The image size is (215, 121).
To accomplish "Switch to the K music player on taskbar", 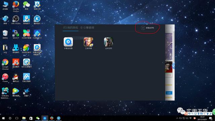I will (x=58, y=118).
